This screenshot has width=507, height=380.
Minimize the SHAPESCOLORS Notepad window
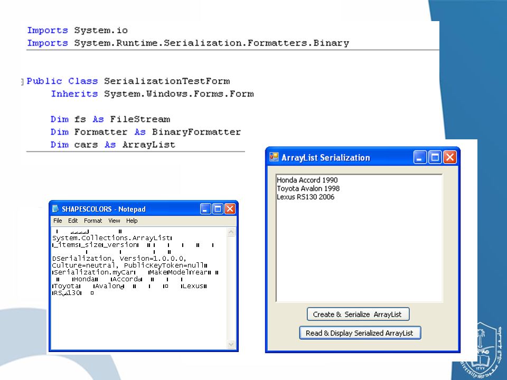coord(205,209)
